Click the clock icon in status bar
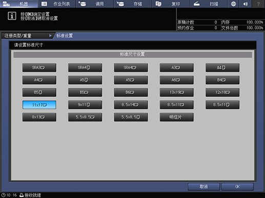This screenshot has width=265, height=198. click(4, 195)
